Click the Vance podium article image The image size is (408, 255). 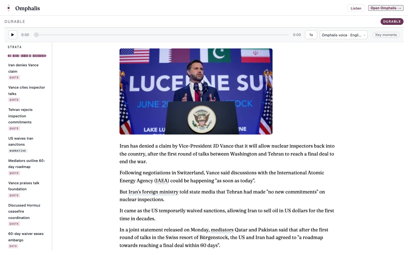[x=196, y=91]
